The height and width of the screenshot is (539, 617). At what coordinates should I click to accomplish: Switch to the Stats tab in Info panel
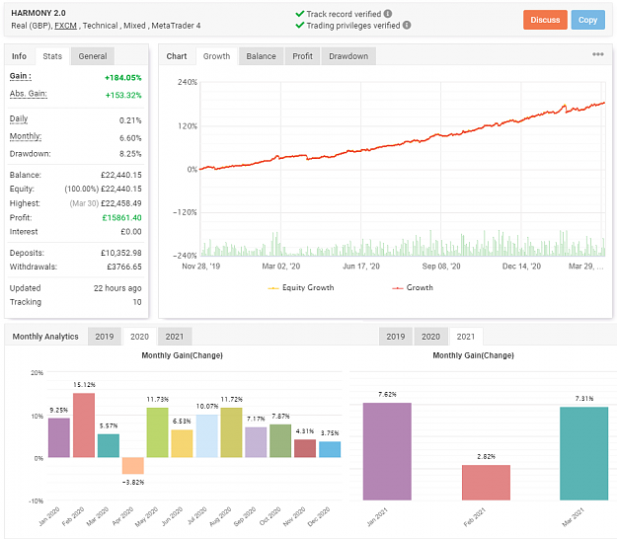tap(52, 56)
